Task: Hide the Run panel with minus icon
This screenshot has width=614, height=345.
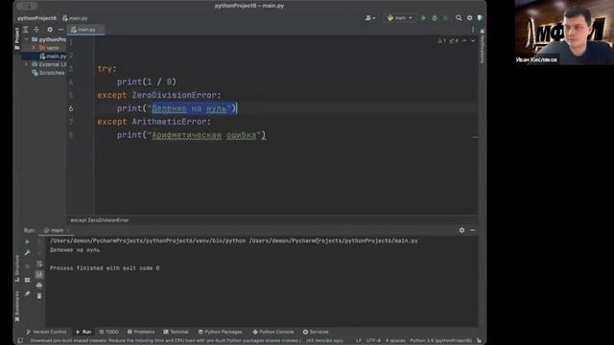Action: click(473, 230)
